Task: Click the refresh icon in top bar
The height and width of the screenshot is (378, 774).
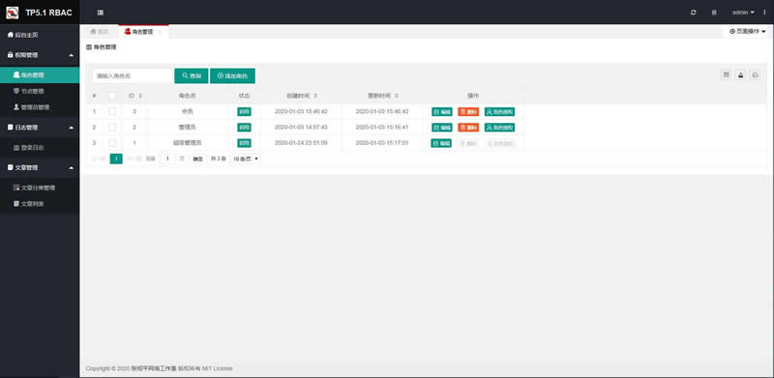Action: pyautogui.click(x=694, y=13)
